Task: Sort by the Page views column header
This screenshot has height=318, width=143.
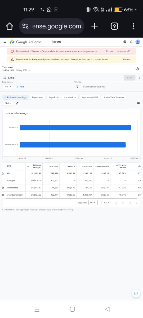Action: click(x=53, y=166)
